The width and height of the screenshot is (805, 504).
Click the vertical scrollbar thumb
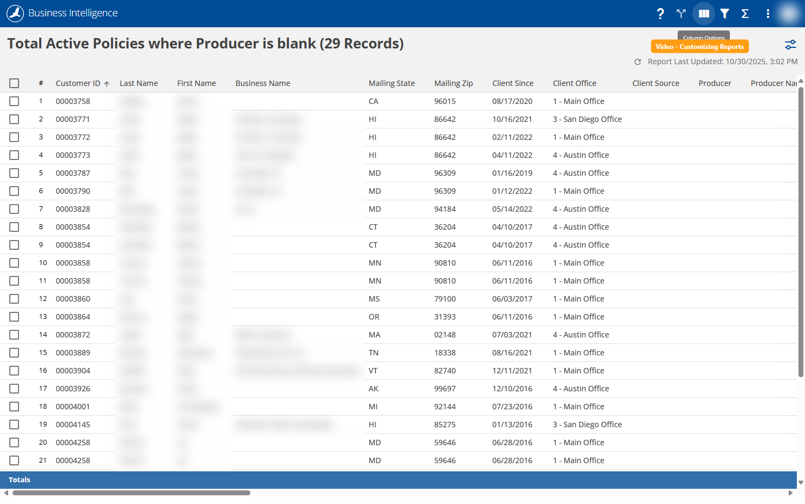(x=801, y=231)
